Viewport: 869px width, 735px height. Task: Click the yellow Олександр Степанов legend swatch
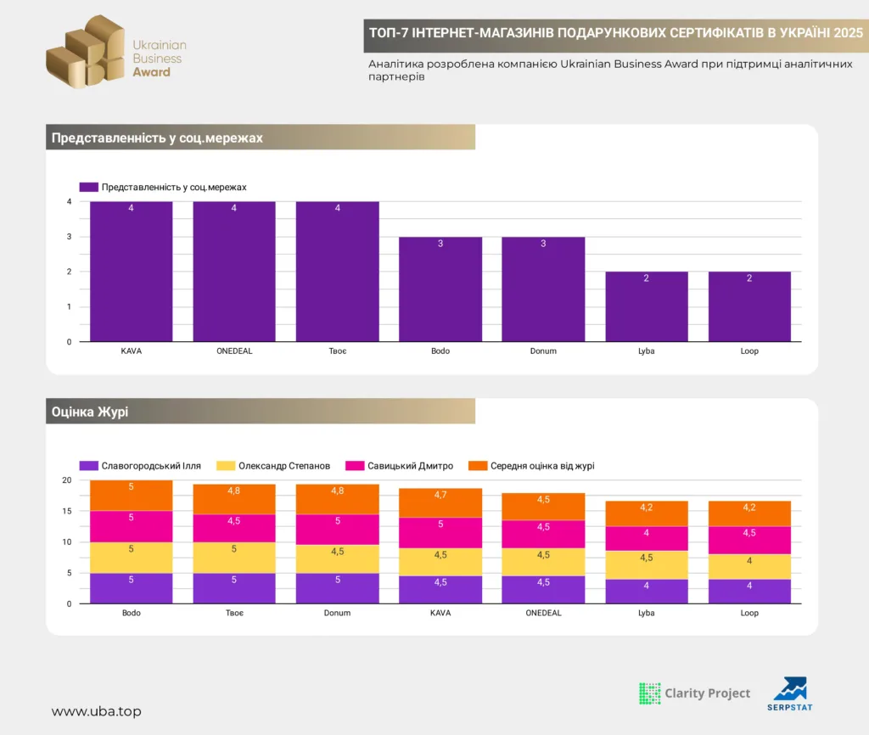[226, 466]
